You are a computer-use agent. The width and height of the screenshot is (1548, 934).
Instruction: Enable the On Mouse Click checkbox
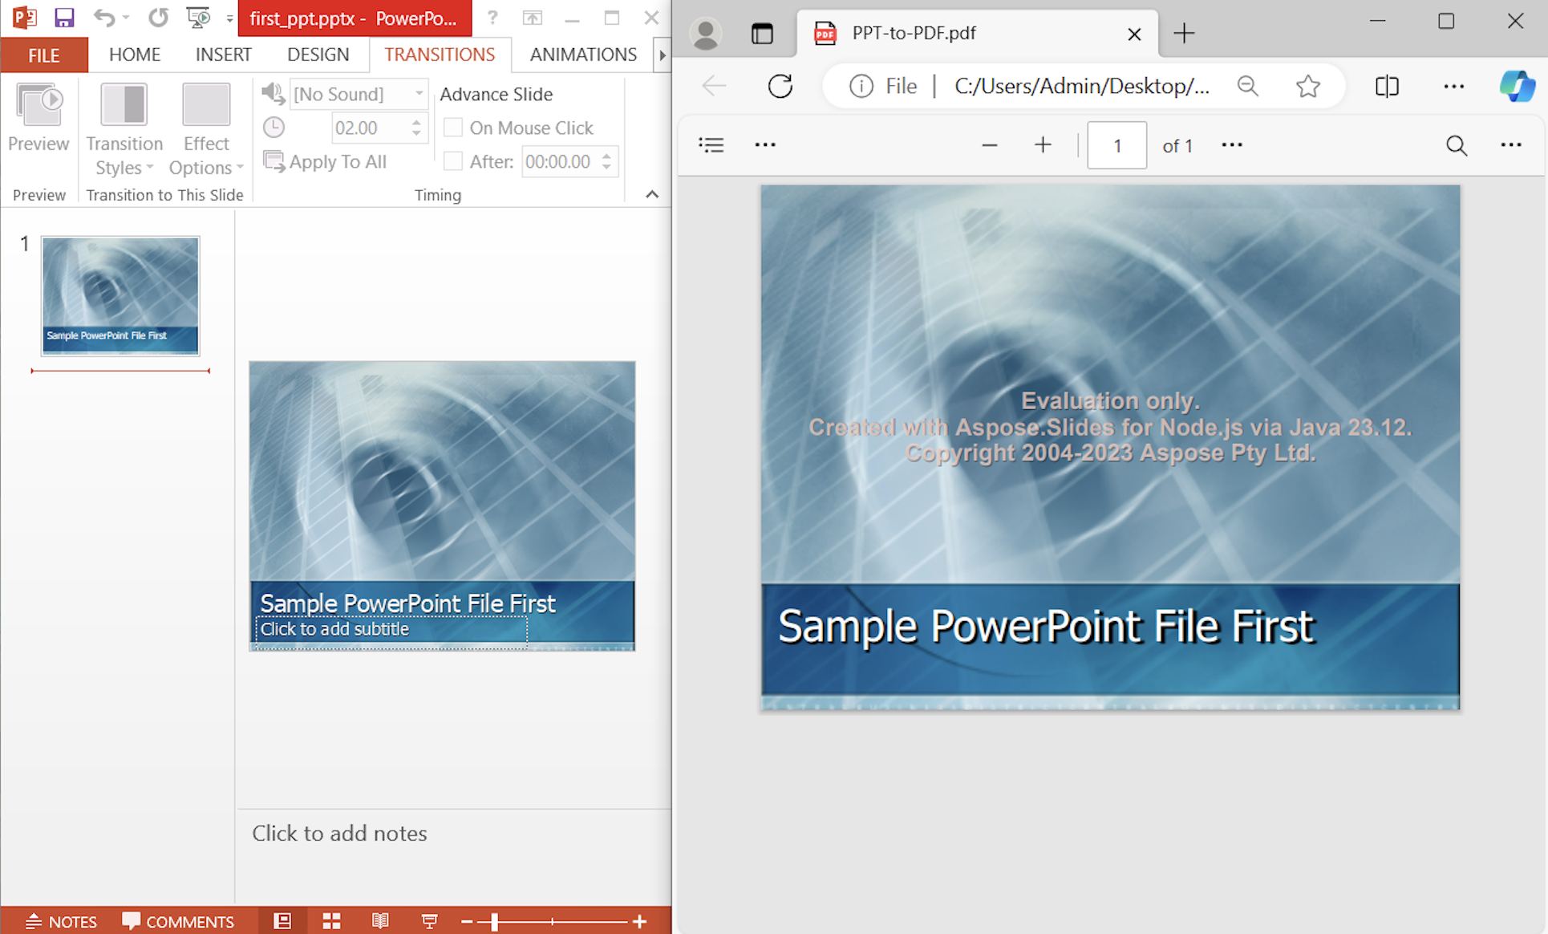[x=453, y=127]
